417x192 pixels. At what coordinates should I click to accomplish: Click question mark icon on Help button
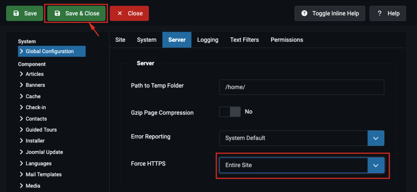click(380, 13)
